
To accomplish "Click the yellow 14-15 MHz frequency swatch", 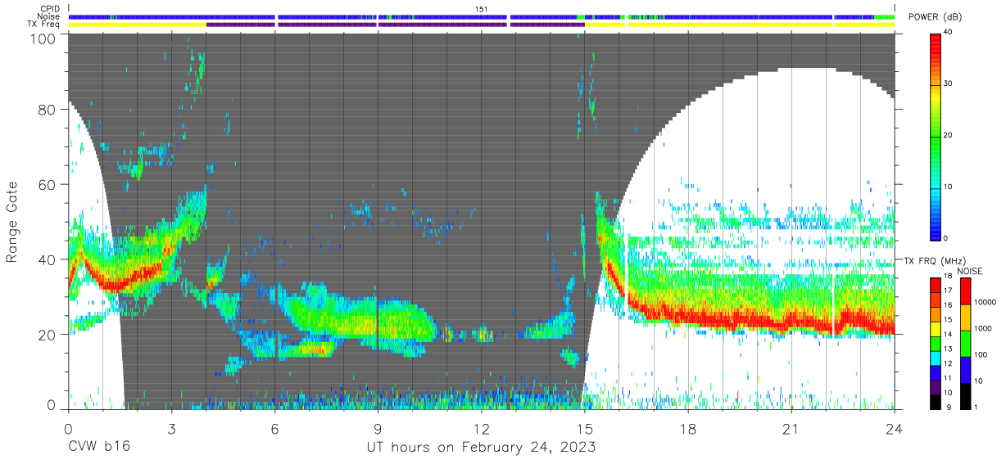I will (936, 328).
